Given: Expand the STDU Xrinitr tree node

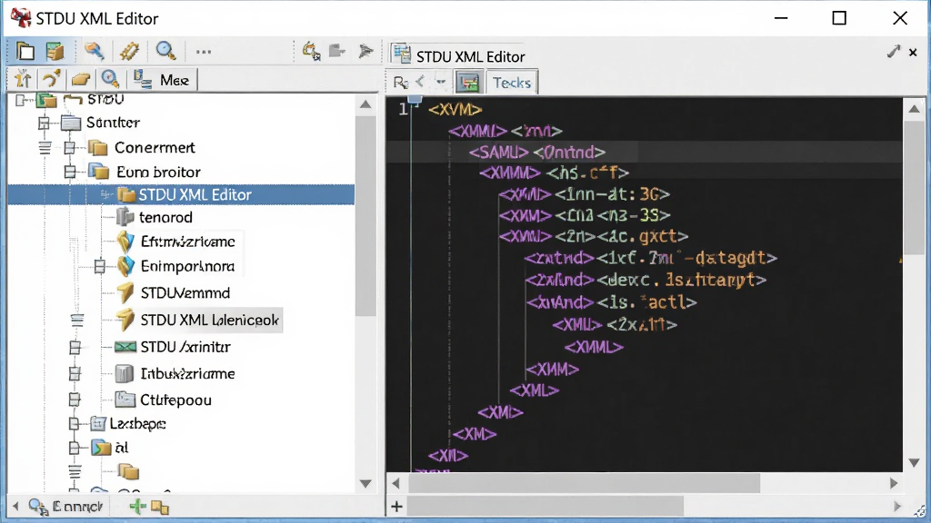Looking at the screenshot, I should (x=75, y=348).
